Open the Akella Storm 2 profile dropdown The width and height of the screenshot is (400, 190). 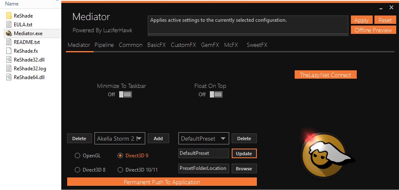(x=120, y=139)
